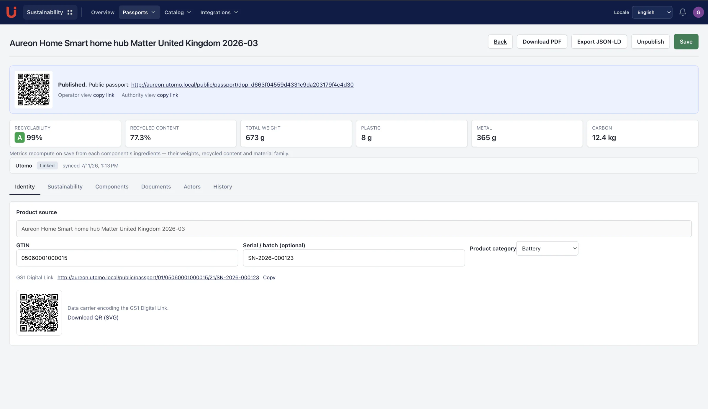Click the Utomo logo icon
708x409 pixels.
click(11, 12)
